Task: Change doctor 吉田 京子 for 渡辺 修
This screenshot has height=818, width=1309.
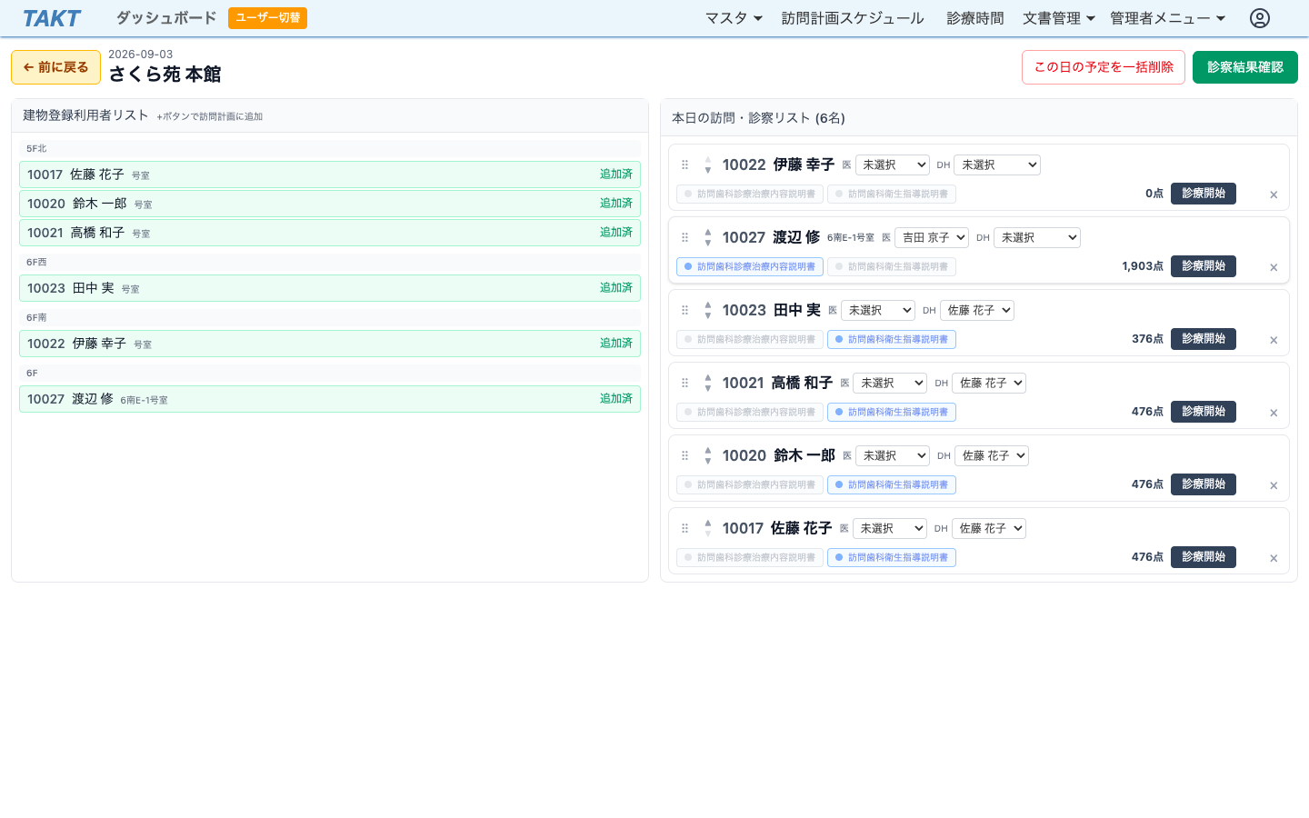Action: click(x=932, y=237)
